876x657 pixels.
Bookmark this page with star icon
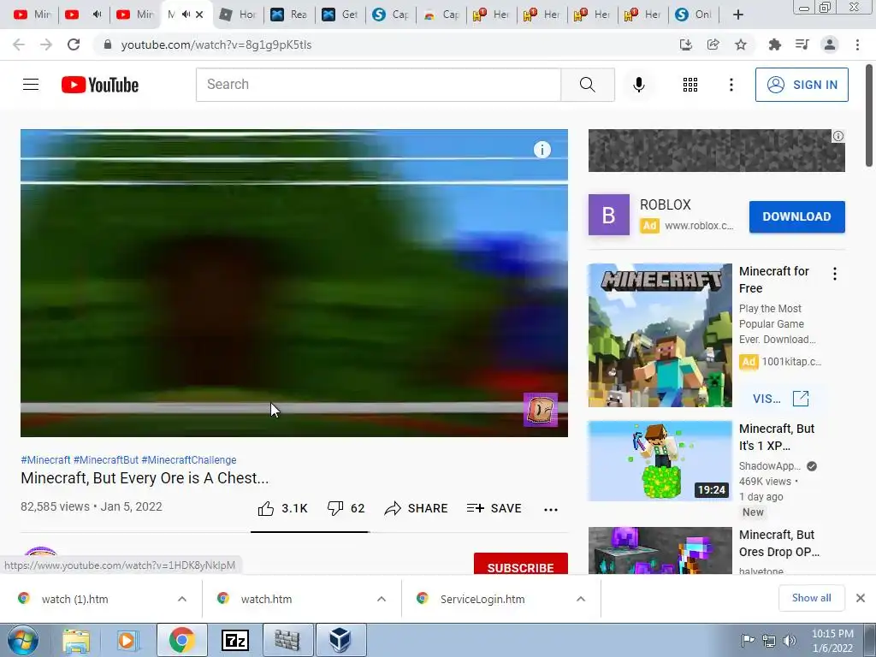[741, 44]
